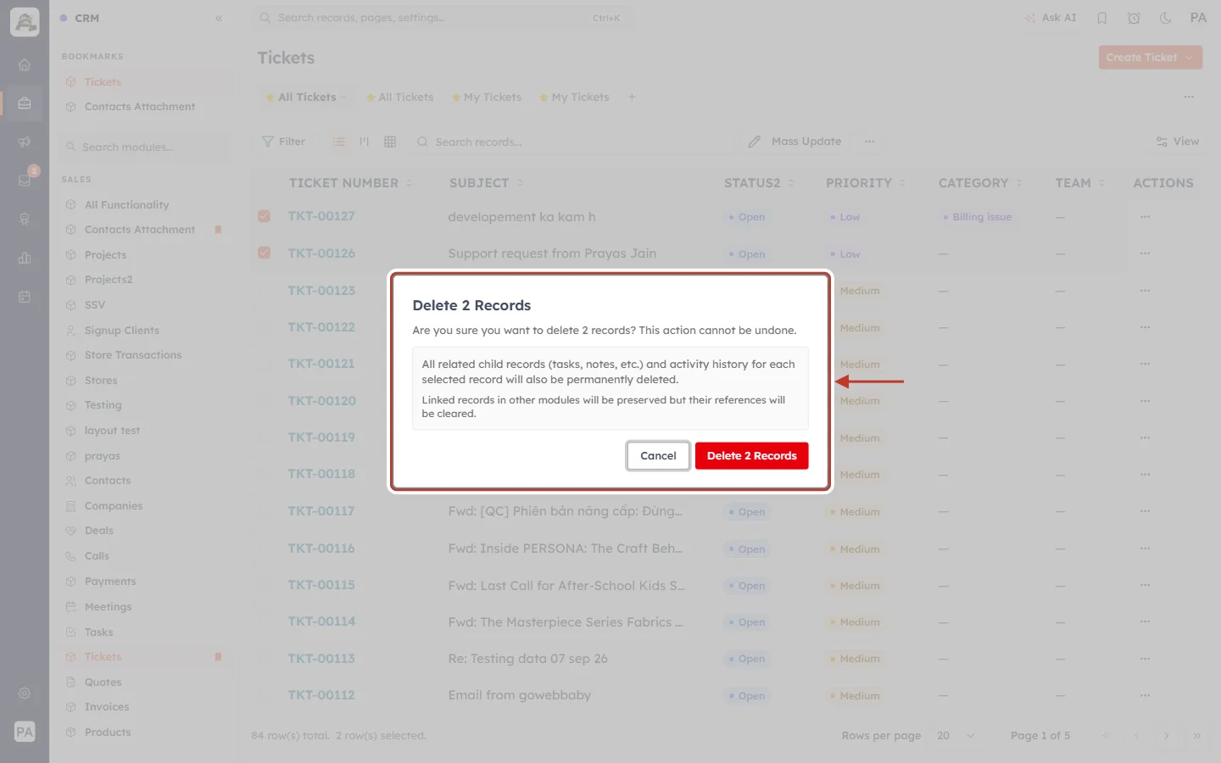Image resolution: width=1221 pixels, height=763 pixels.
Task: Switch to kanban view icon
Action: 365,142
